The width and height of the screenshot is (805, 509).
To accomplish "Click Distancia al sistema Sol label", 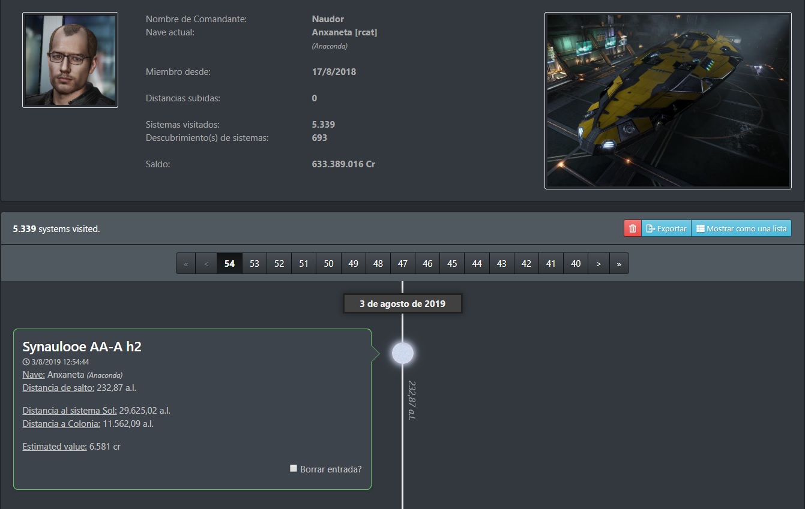I will coord(70,411).
